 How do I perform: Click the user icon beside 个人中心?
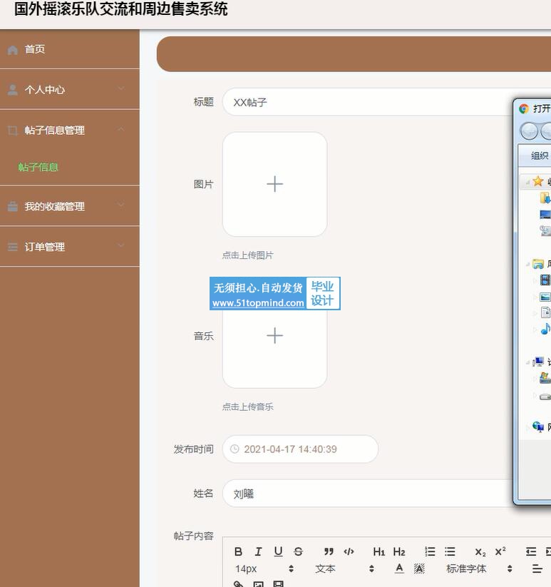coord(12,90)
